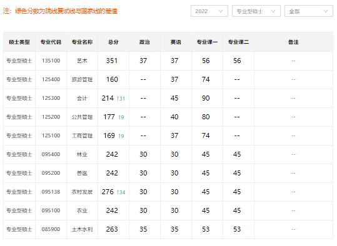
Task: Select the 旅游管理 major name
Action: 82,79
